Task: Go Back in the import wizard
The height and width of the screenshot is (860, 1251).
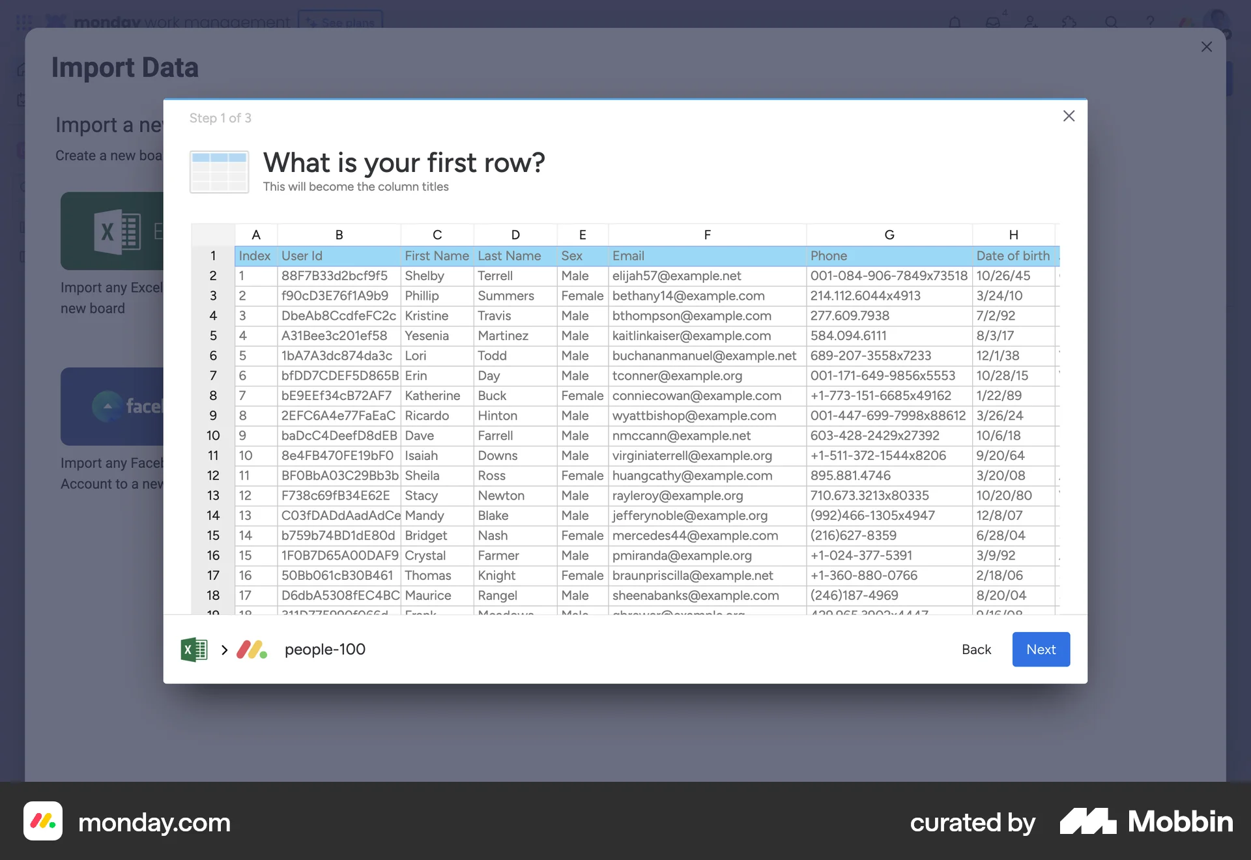Action: point(976,649)
